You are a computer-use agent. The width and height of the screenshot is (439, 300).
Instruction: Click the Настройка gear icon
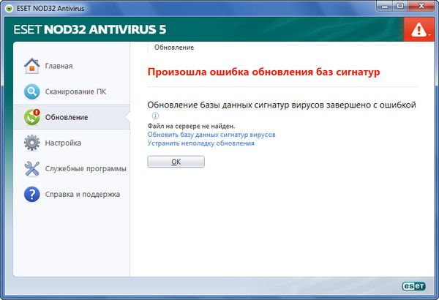click(x=32, y=143)
